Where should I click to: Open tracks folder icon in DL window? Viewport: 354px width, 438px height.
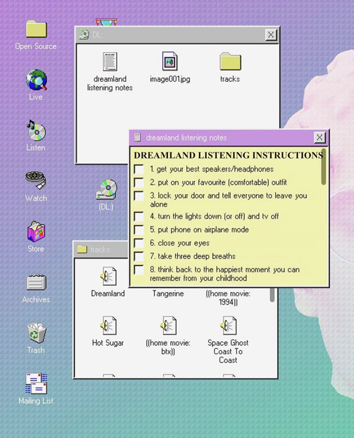point(230,62)
